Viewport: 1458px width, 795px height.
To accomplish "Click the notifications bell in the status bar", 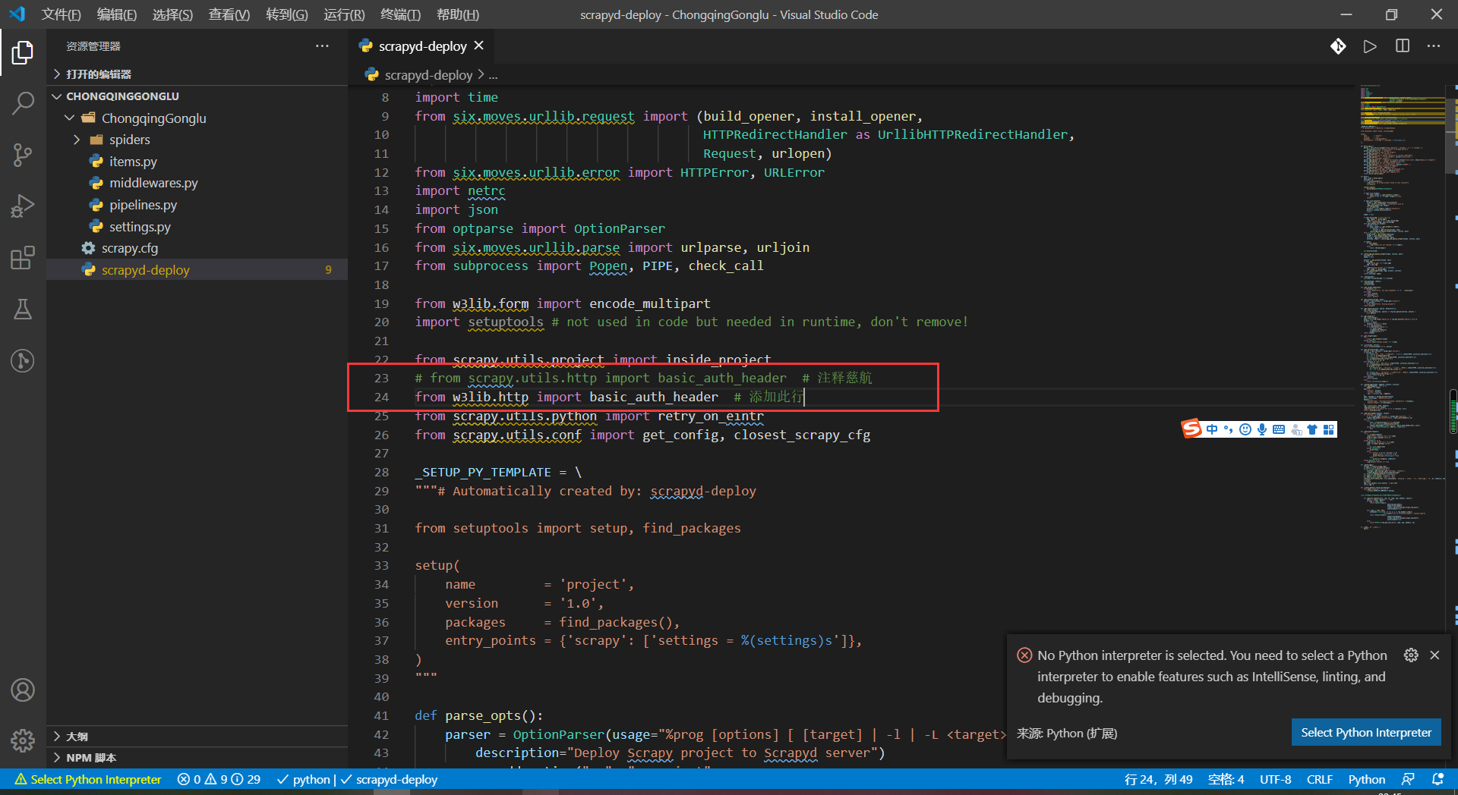I will [1438, 779].
